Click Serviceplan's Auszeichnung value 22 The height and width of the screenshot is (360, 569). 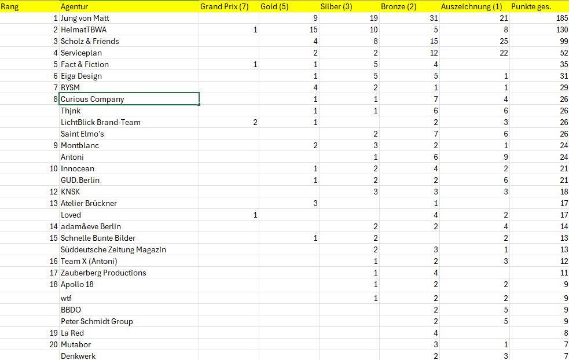474,53
